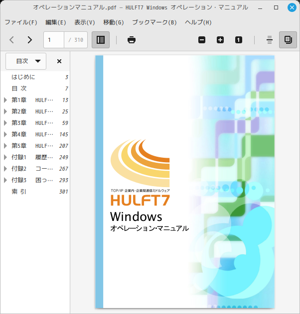Expand the 第3章 tree entry
Image resolution: width=300 pixels, height=314 pixels.
tap(5, 123)
